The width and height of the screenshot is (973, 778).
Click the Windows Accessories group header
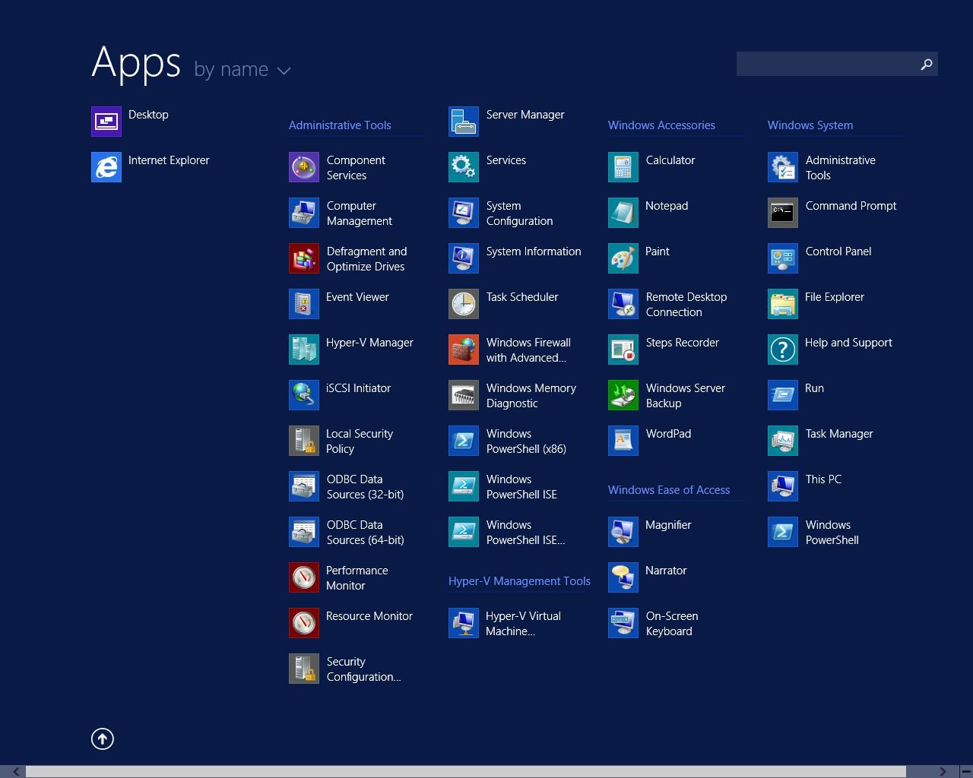tap(661, 125)
